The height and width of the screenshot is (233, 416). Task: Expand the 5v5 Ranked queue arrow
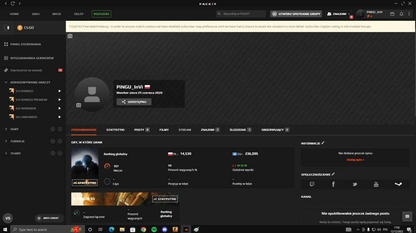tap(59, 91)
